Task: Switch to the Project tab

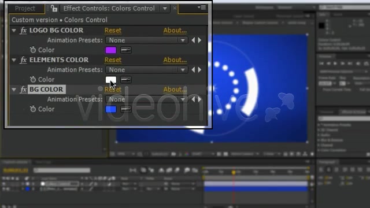Action: coord(25,8)
